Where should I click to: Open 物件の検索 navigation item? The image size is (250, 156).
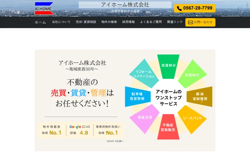(109, 22)
